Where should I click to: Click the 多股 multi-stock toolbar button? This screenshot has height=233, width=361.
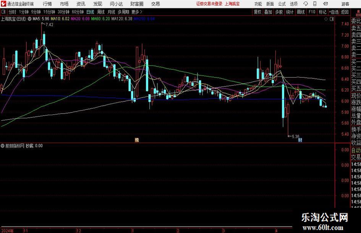(279, 12)
